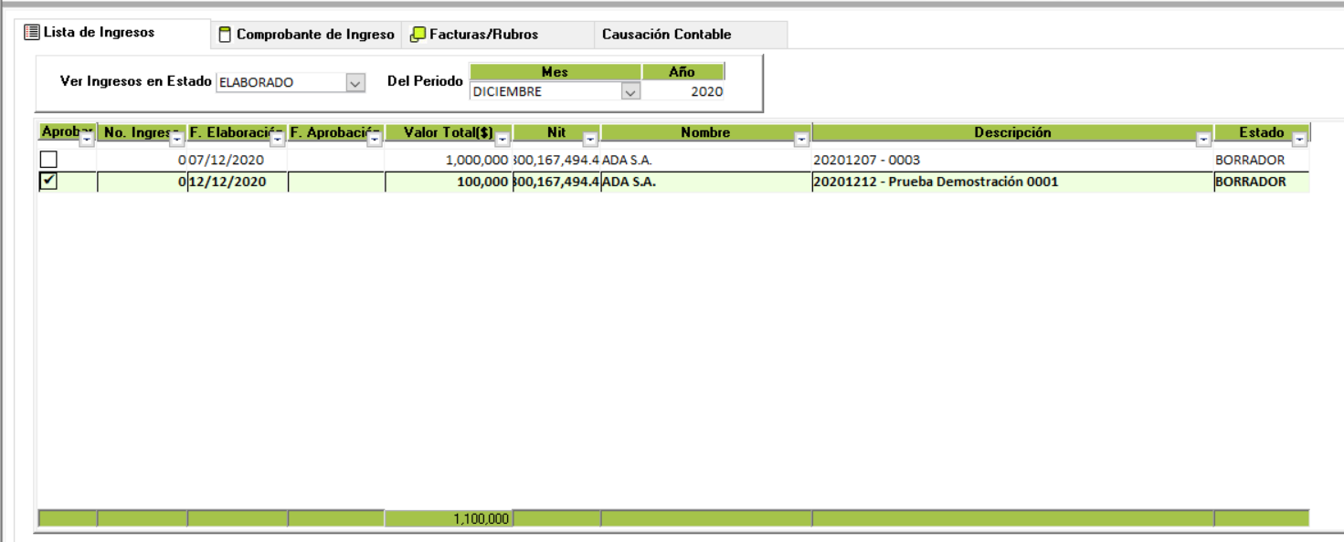
Task: Expand the Ver Ingresos en Estado dropdown
Action: (x=355, y=83)
